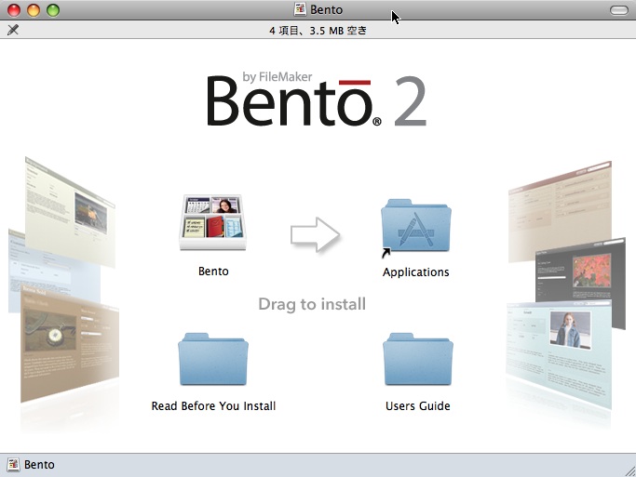Click the "Users Guide" label text
Image resolution: width=636 pixels, height=477 pixels.
coord(418,405)
